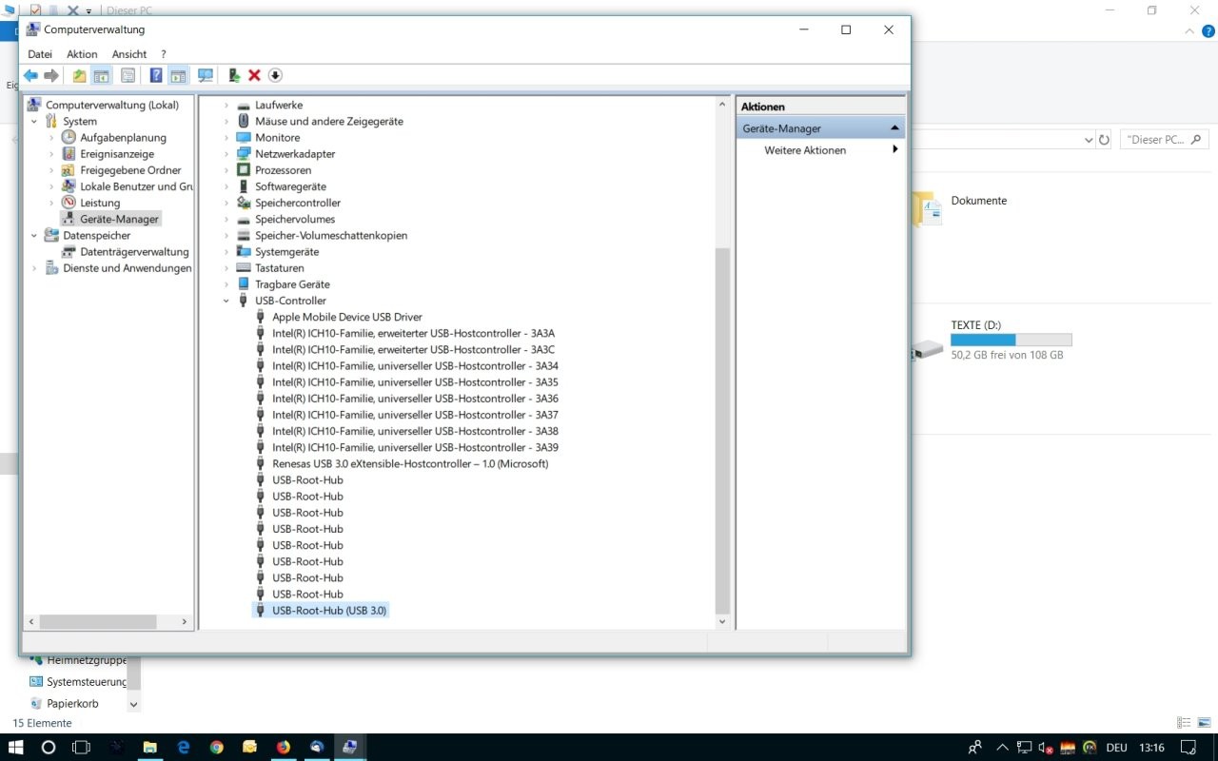Expand the Ereignisanzeige node
1218x761 pixels.
51,154
